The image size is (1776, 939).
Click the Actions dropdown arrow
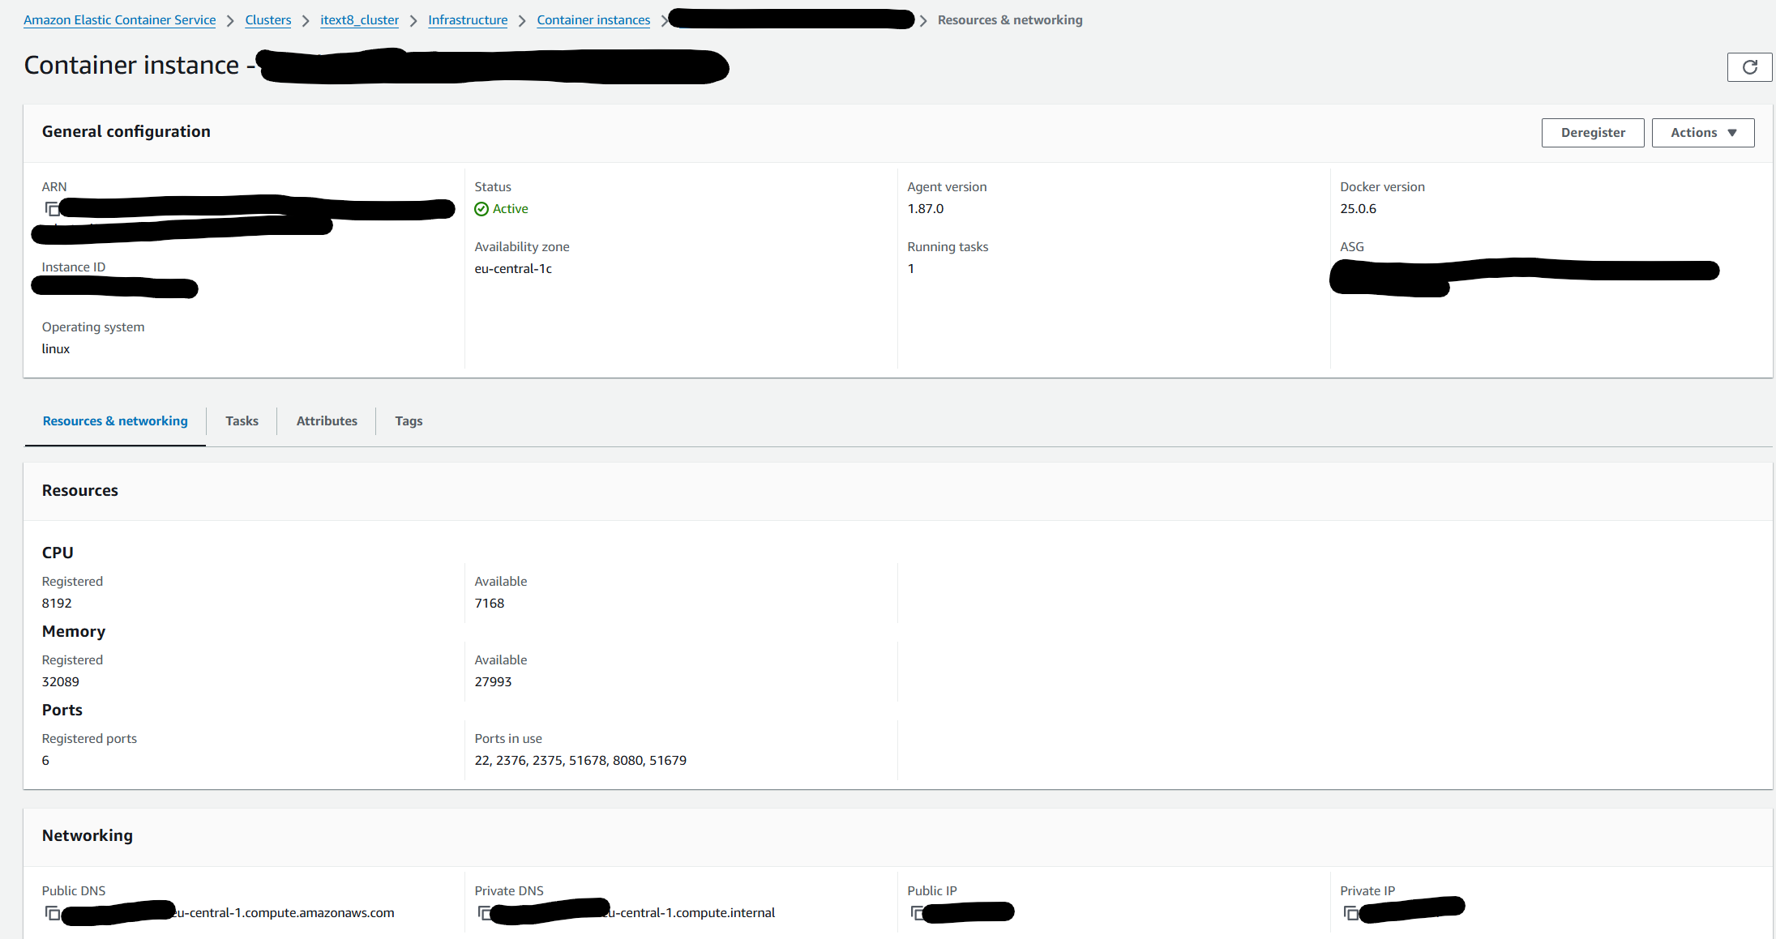[x=1732, y=133]
